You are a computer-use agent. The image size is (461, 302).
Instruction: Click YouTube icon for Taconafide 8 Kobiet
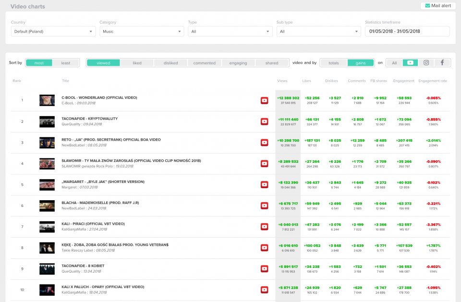pos(264,269)
